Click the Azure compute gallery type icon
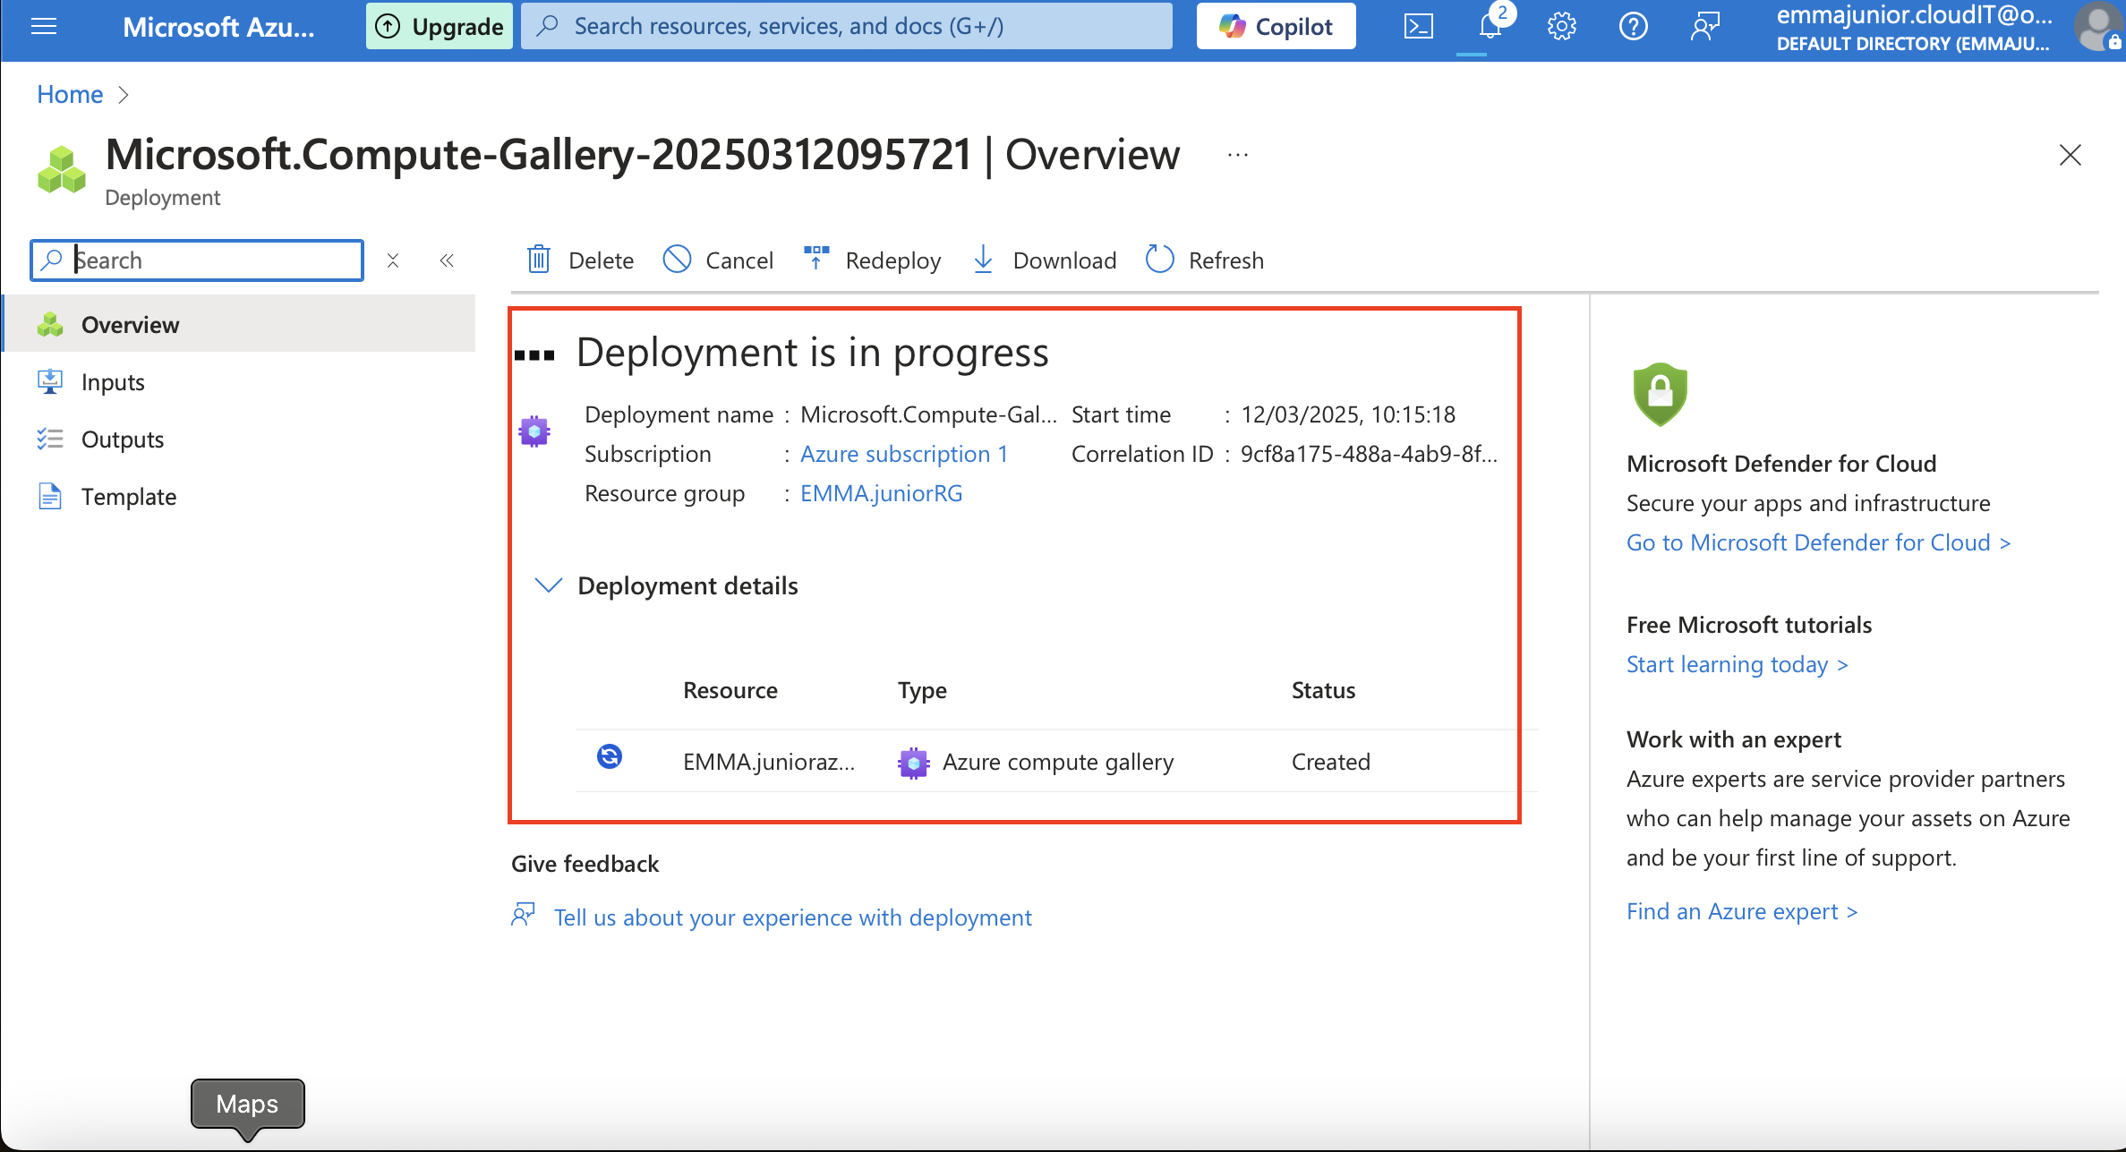 (x=913, y=763)
